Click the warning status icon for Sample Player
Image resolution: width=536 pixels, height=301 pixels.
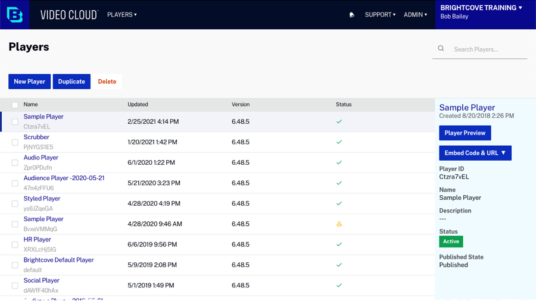339,224
